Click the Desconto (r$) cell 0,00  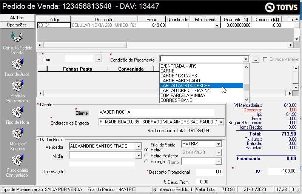tap(267, 25)
